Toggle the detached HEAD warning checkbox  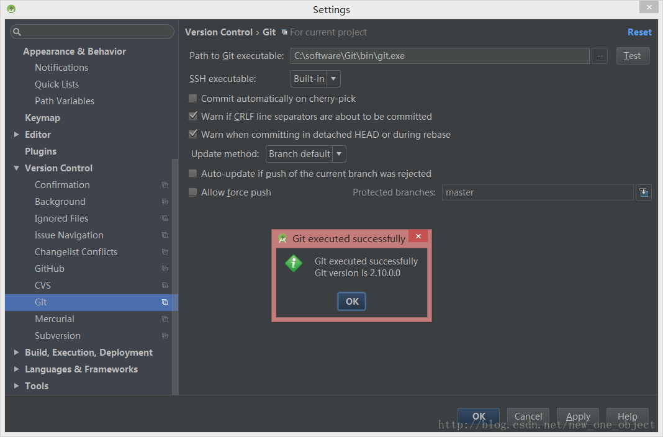tap(193, 135)
